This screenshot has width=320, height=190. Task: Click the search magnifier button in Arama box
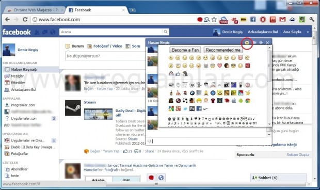pyautogui.click(x=166, y=32)
